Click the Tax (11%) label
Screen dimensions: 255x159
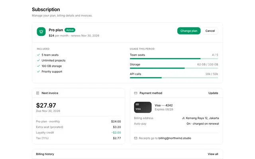pos(42,138)
